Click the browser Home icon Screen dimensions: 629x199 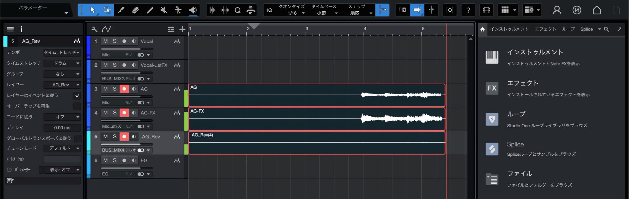click(x=482, y=29)
